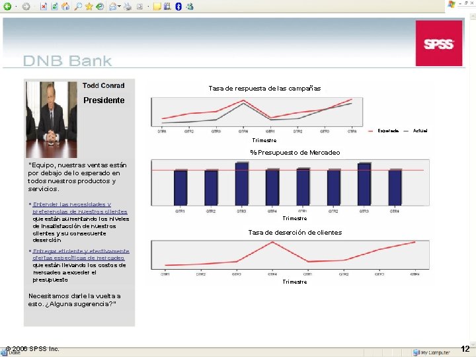Click the DNB Bank heading

(x=67, y=61)
